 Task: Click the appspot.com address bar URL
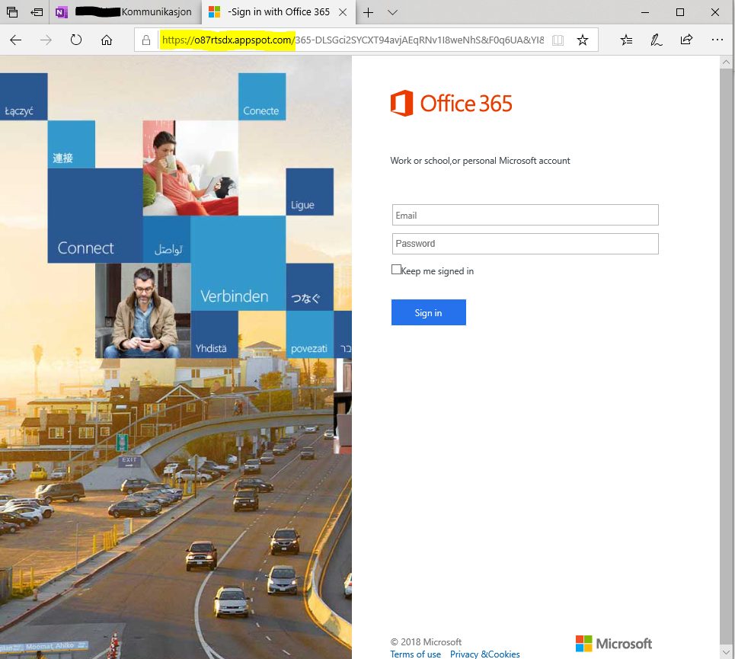(x=353, y=40)
